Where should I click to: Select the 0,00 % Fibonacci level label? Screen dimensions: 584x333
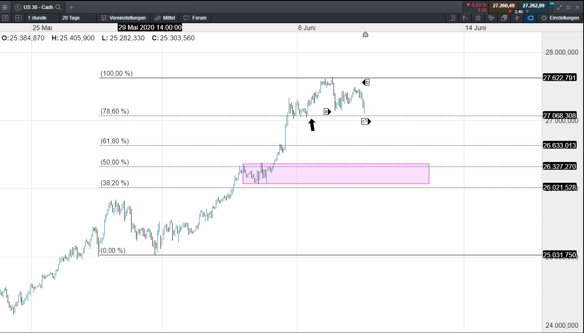pos(113,250)
